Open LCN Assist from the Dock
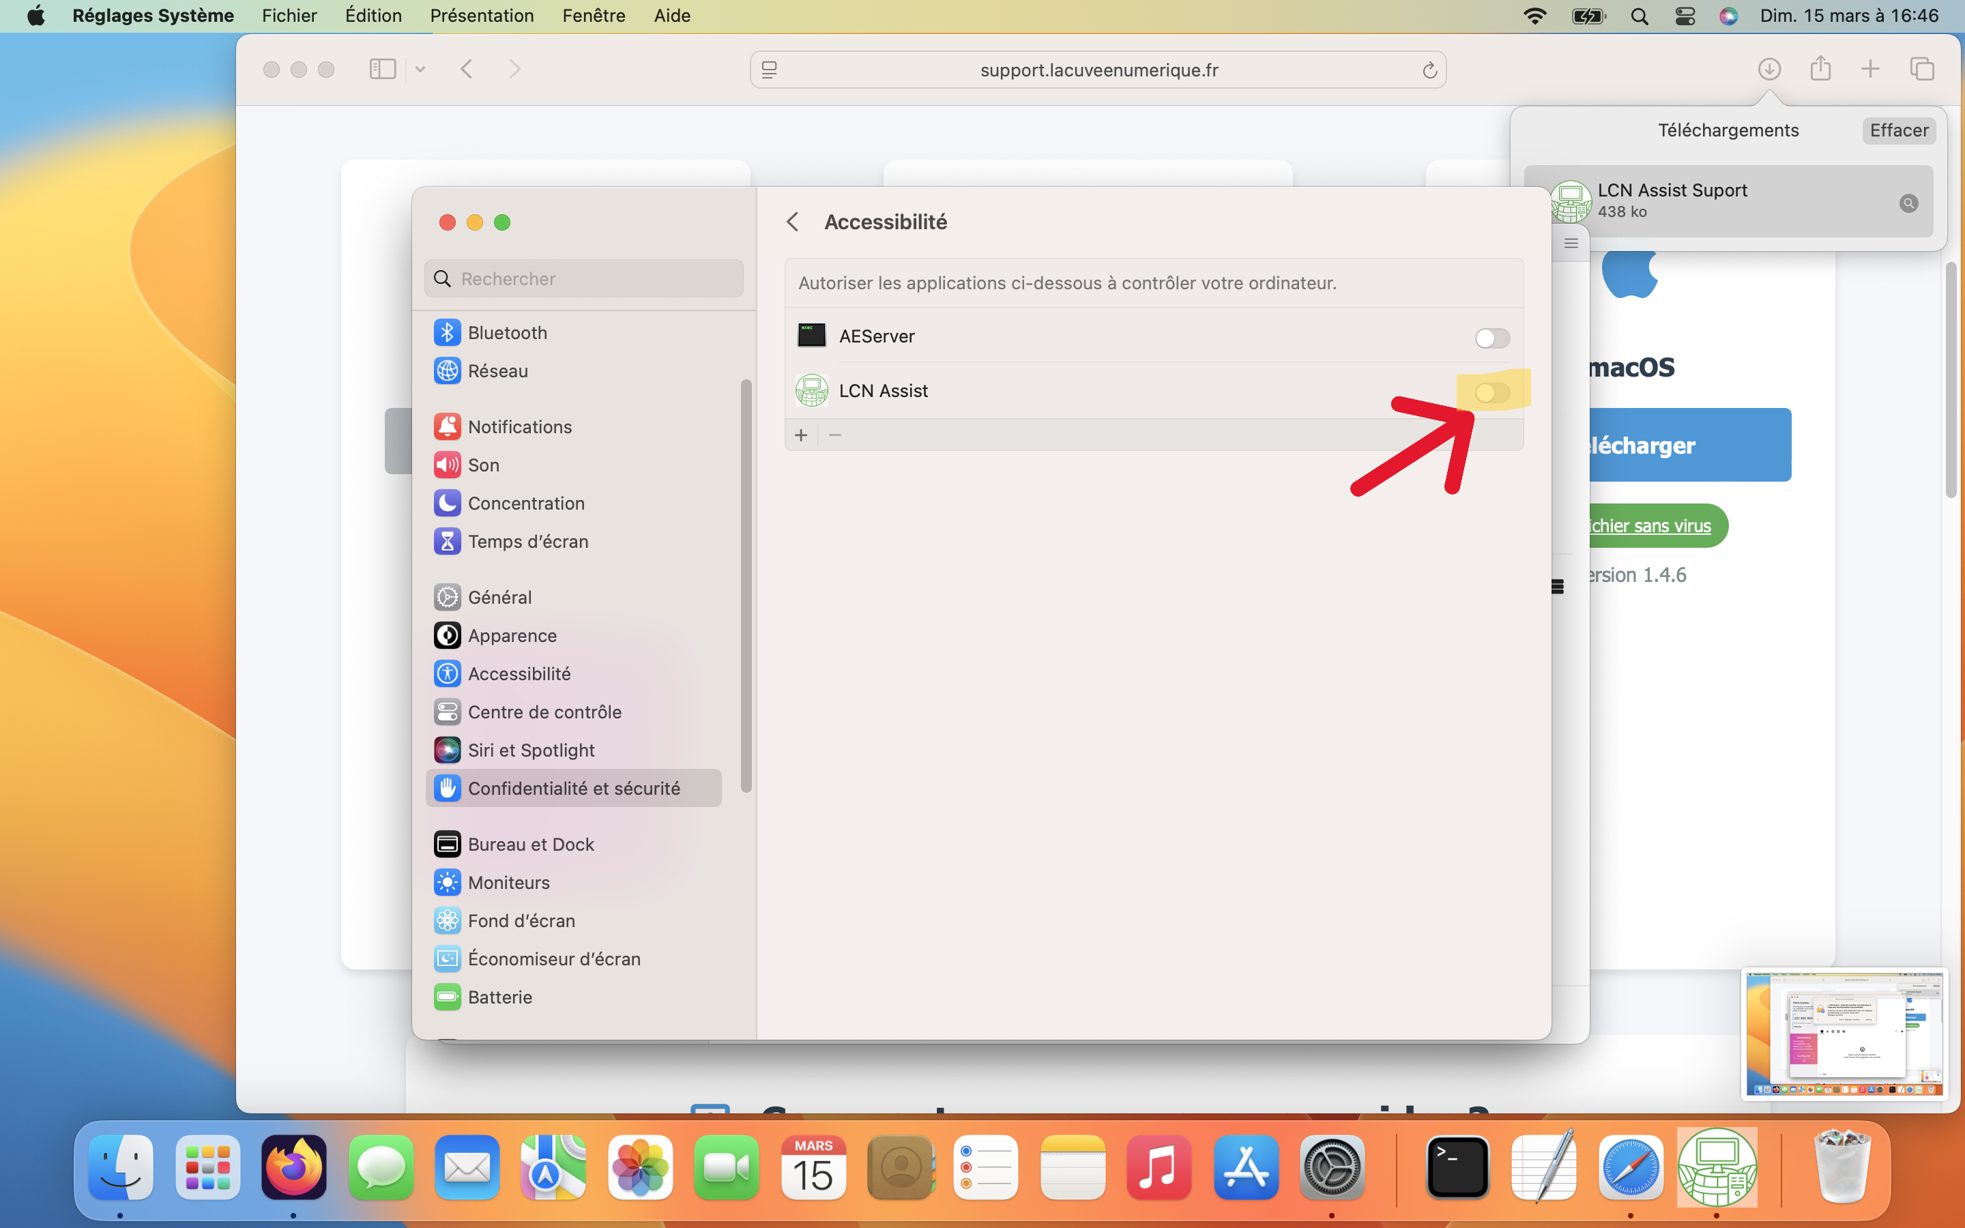The width and height of the screenshot is (1965, 1228). (1717, 1167)
